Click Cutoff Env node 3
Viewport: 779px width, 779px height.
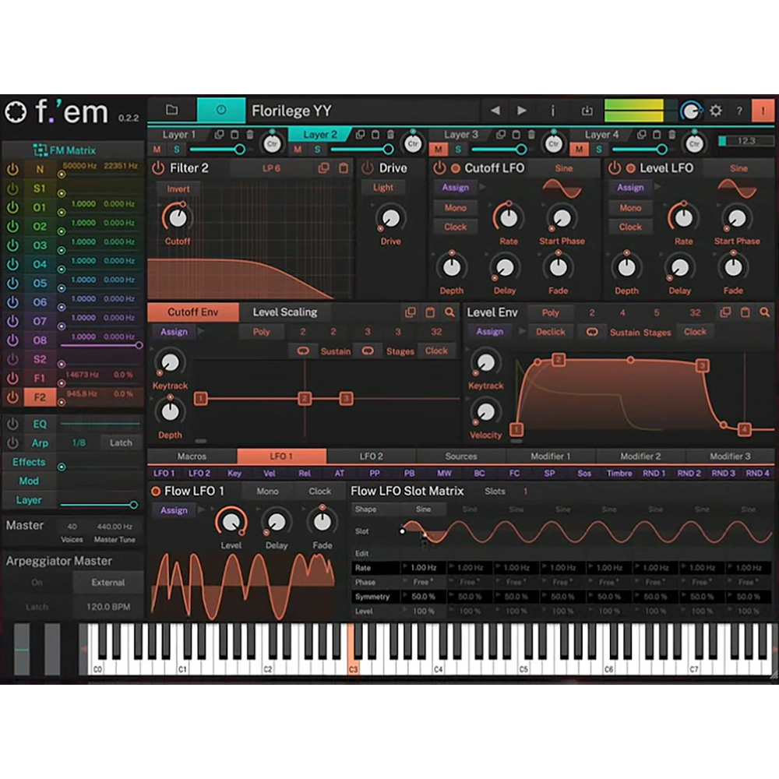coord(347,398)
